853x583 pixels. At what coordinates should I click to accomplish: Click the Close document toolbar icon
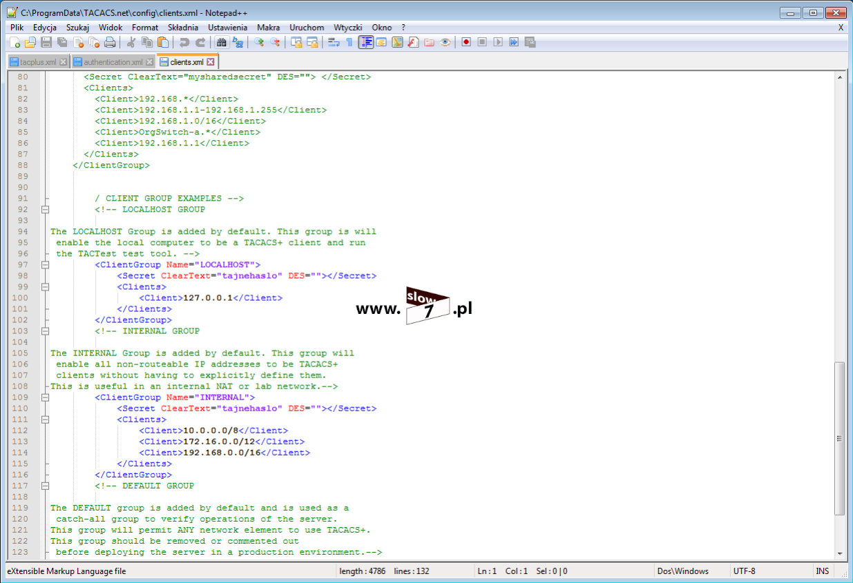78,42
